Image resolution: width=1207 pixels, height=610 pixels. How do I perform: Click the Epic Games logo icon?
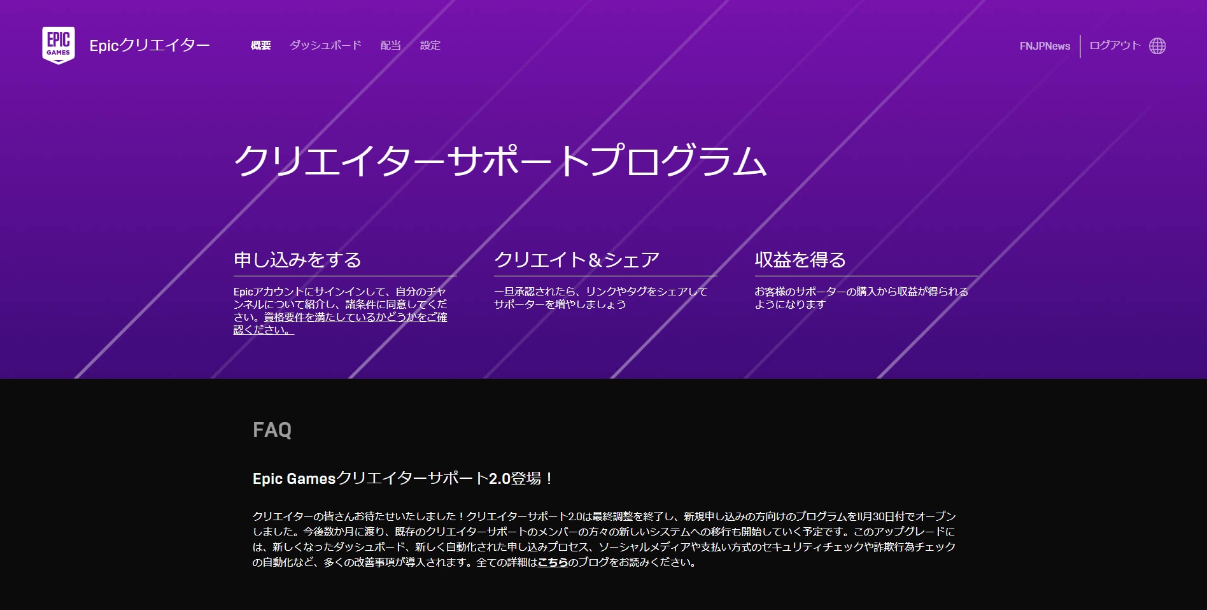[x=59, y=45]
